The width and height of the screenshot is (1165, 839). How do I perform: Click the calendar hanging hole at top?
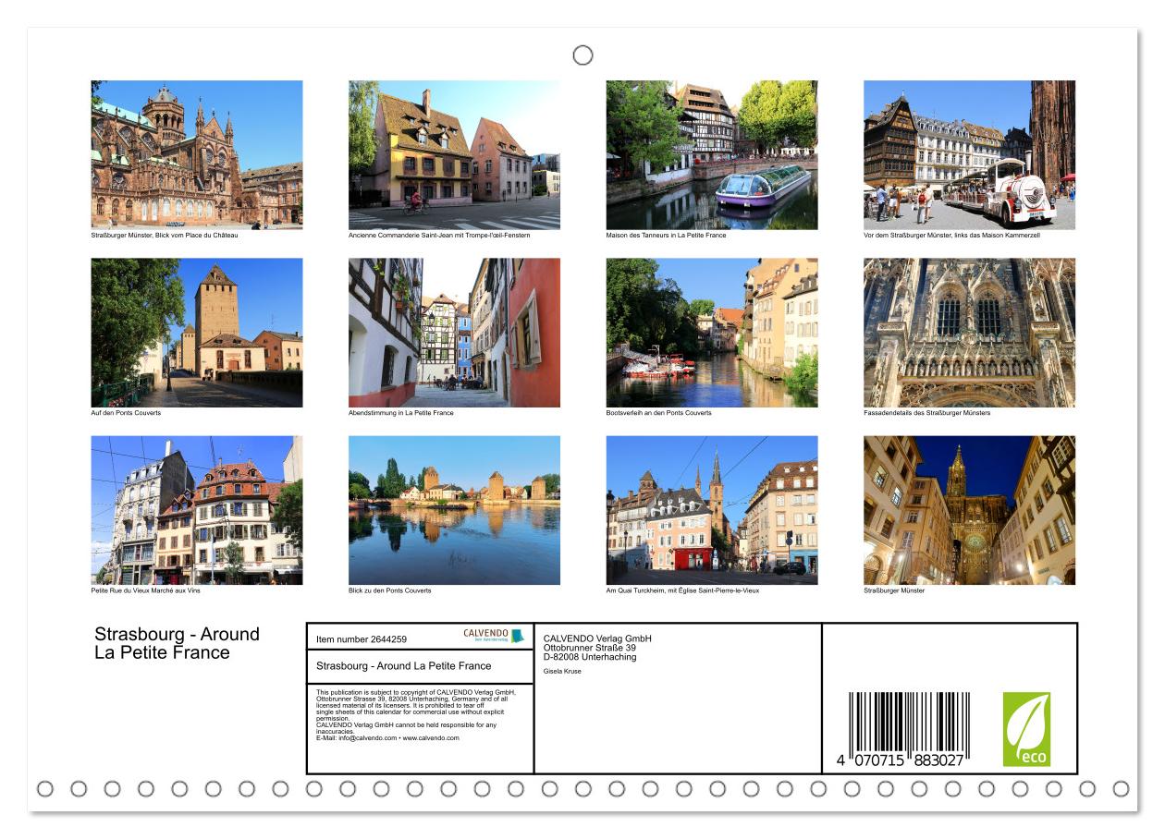click(x=582, y=55)
